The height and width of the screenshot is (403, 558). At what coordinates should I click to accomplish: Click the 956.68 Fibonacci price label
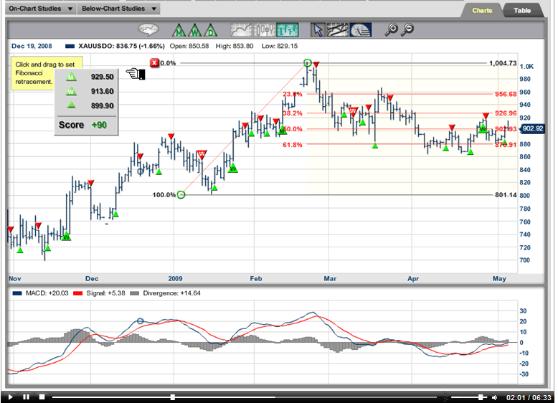coord(506,94)
